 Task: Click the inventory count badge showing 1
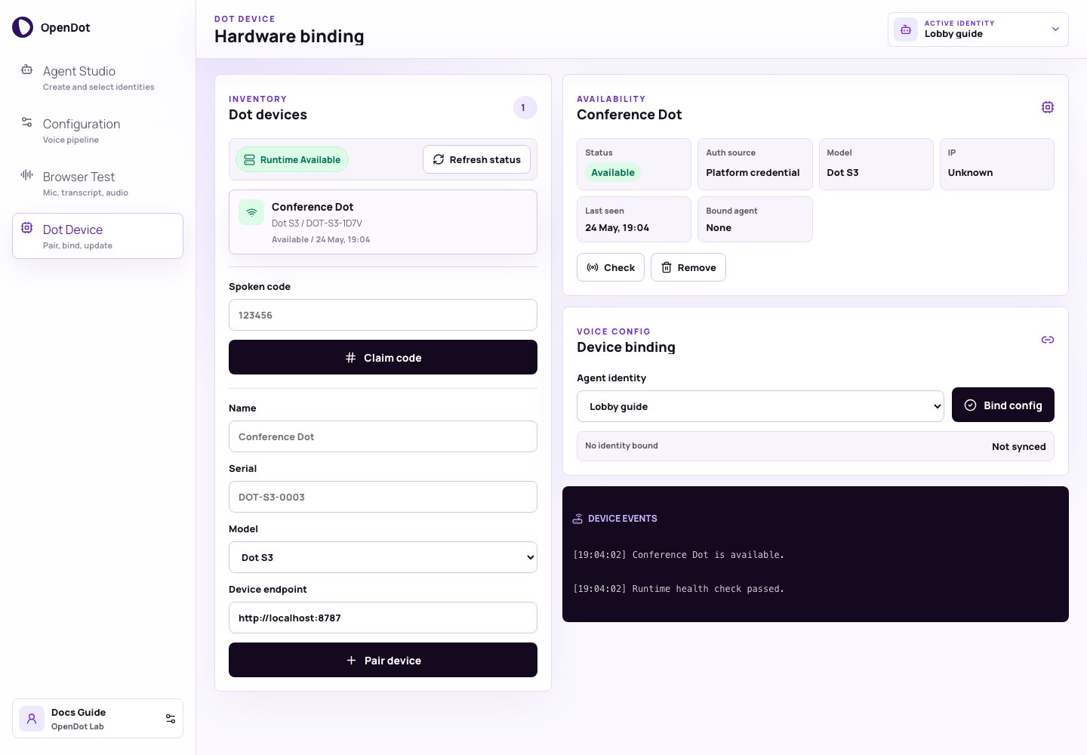click(525, 108)
